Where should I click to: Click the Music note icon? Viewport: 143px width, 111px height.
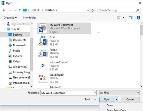pyautogui.click(x=10, y=51)
